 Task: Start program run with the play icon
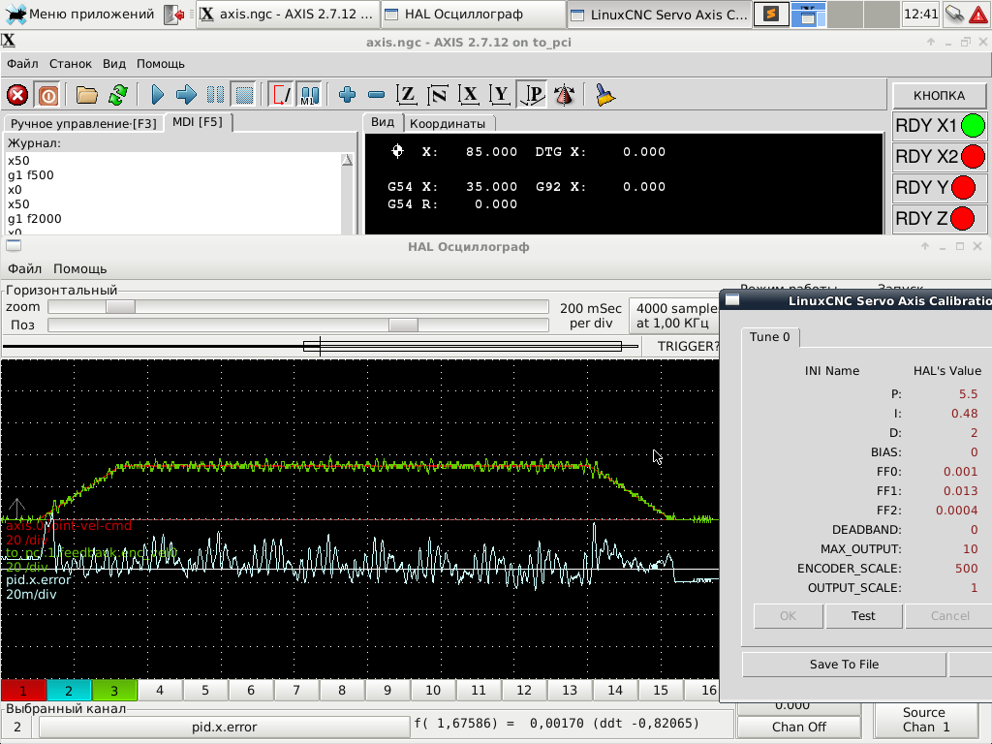[158, 95]
